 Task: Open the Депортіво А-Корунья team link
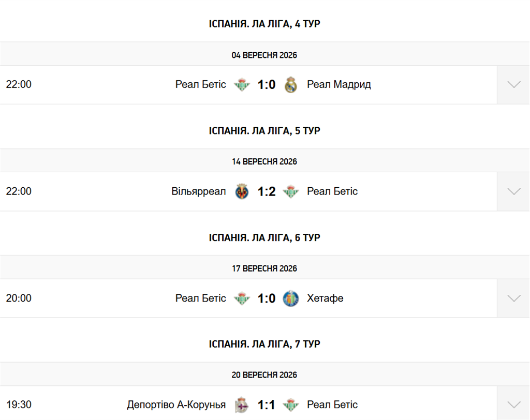176,404
